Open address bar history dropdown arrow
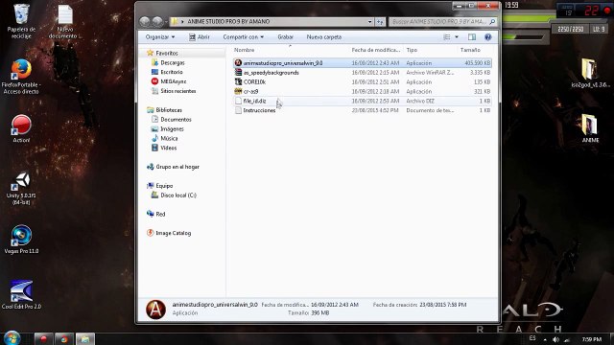Image resolution: width=614 pixels, height=345 pixels. point(369,21)
